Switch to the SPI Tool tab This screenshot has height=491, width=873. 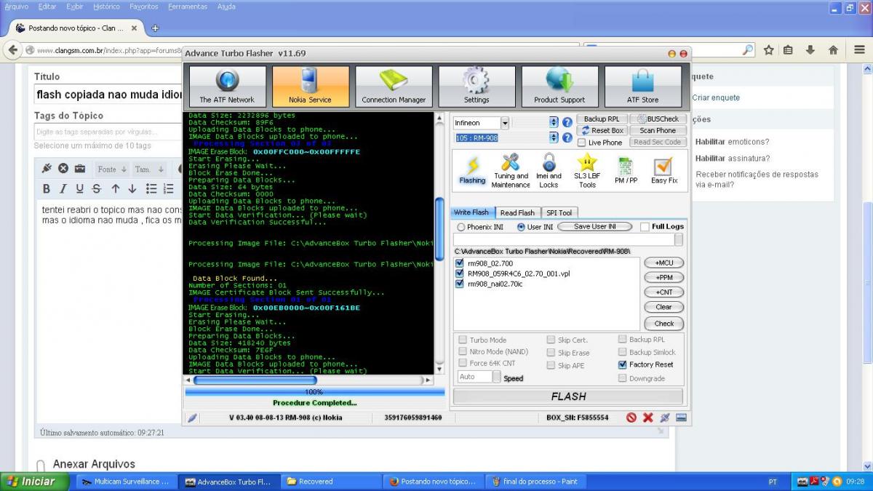click(559, 212)
